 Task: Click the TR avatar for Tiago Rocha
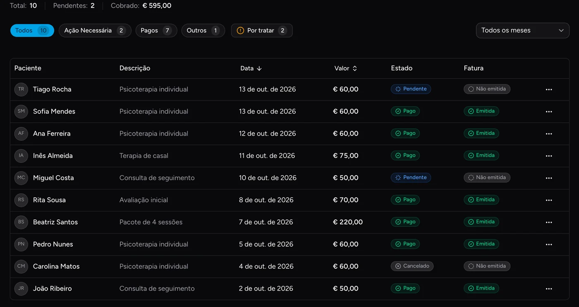(x=21, y=89)
